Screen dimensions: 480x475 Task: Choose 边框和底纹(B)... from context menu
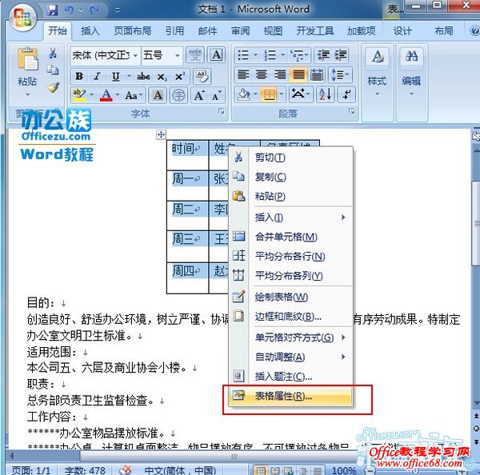tap(290, 317)
